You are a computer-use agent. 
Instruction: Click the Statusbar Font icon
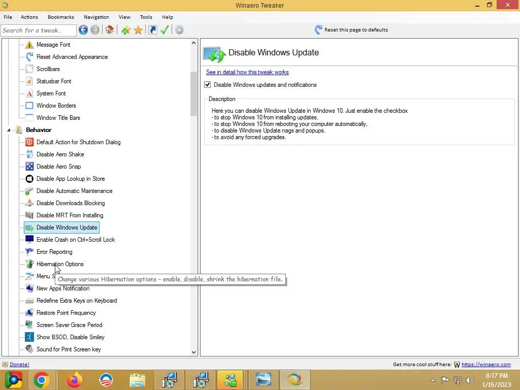coord(29,81)
